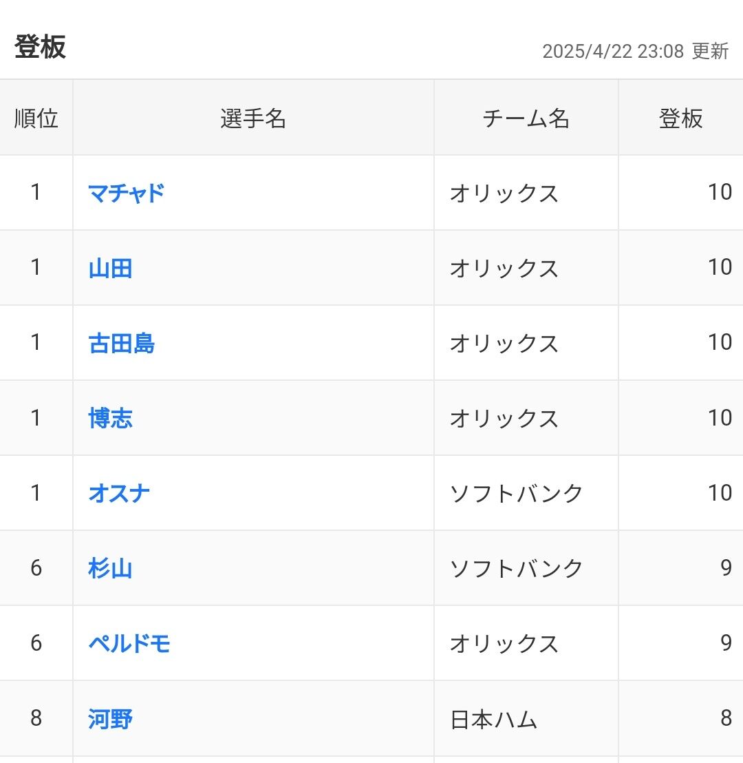Open 古田島 player profile link

coord(122,343)
